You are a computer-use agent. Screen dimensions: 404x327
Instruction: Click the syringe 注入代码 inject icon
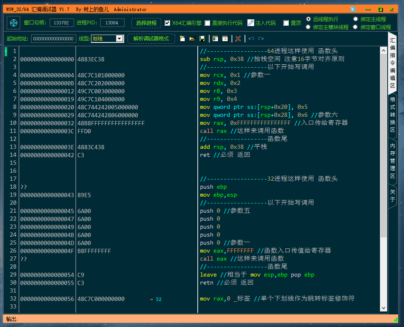pos(250,23)
